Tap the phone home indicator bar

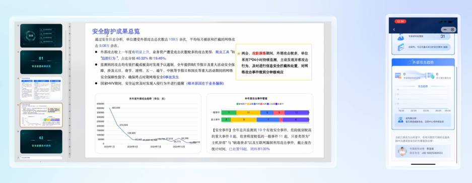point(423,164)
